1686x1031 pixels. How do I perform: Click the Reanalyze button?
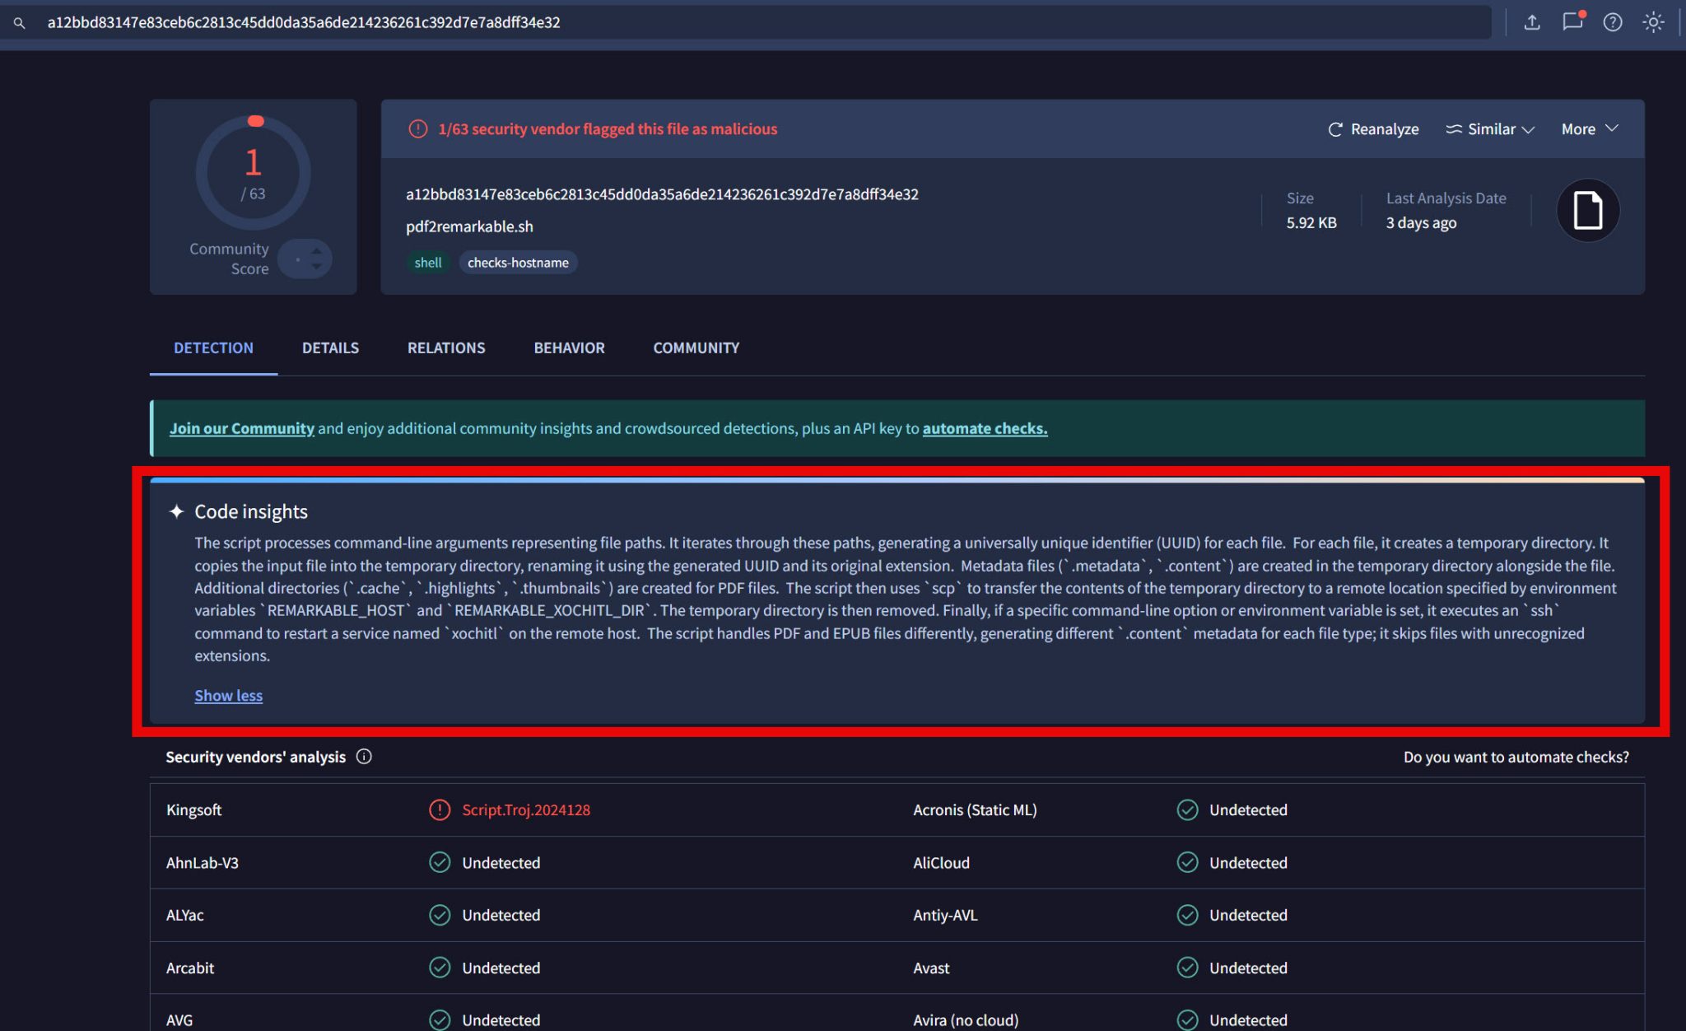coord(1373,129)
